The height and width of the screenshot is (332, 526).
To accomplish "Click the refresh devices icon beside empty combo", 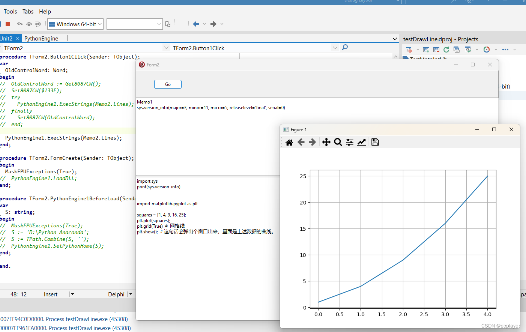I will click(x=168, y=24).
